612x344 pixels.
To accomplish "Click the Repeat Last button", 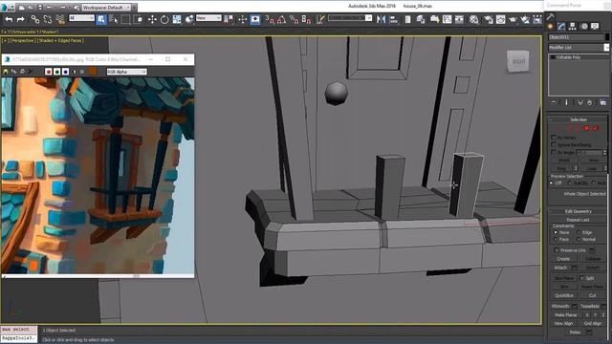I will [x=578, y=220].
